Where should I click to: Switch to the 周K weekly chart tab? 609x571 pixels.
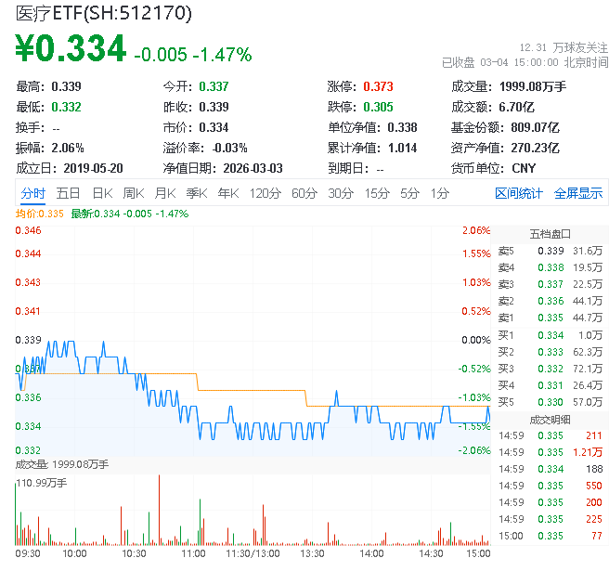134,193
